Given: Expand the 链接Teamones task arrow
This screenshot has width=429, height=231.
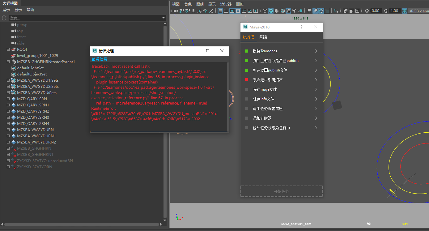Looking at the screenshot, I should 316,51.
